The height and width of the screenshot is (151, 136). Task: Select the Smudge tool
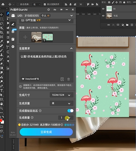point(2,72)
